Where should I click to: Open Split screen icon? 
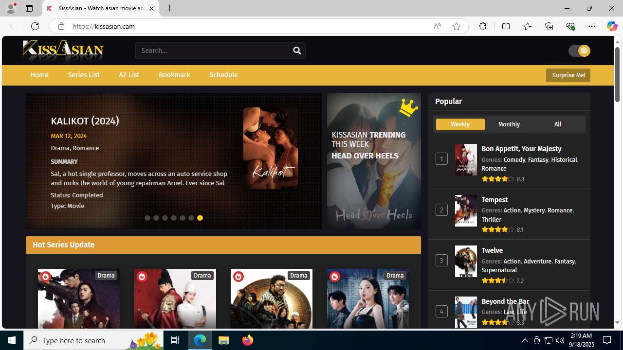point(506,26)
